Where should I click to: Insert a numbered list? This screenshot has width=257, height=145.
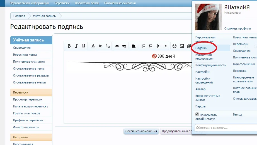151,46
